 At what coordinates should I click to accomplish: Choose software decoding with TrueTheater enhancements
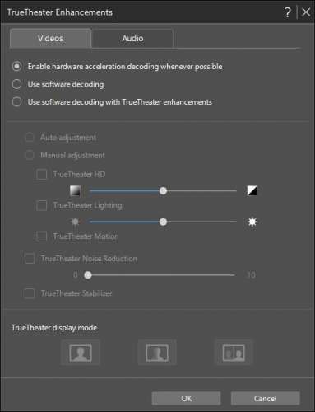16,102
